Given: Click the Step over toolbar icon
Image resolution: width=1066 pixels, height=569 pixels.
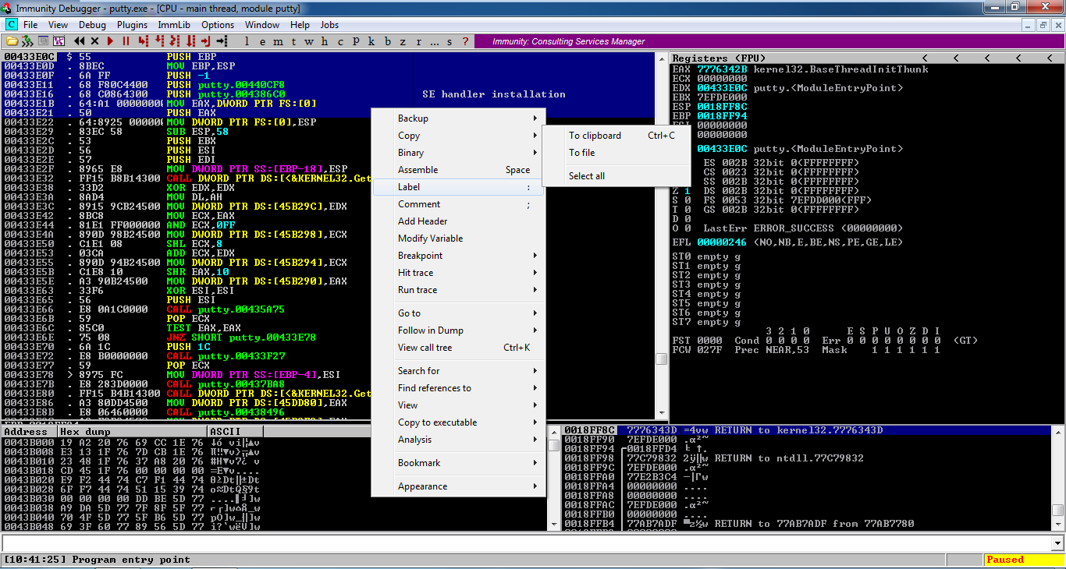Looking at the screenshot, I should [x=160, y=41].
